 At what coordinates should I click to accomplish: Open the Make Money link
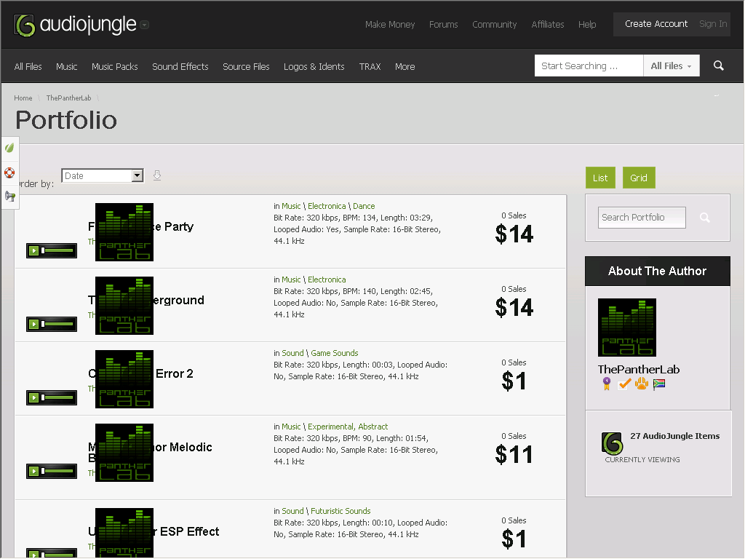point(390,24)
